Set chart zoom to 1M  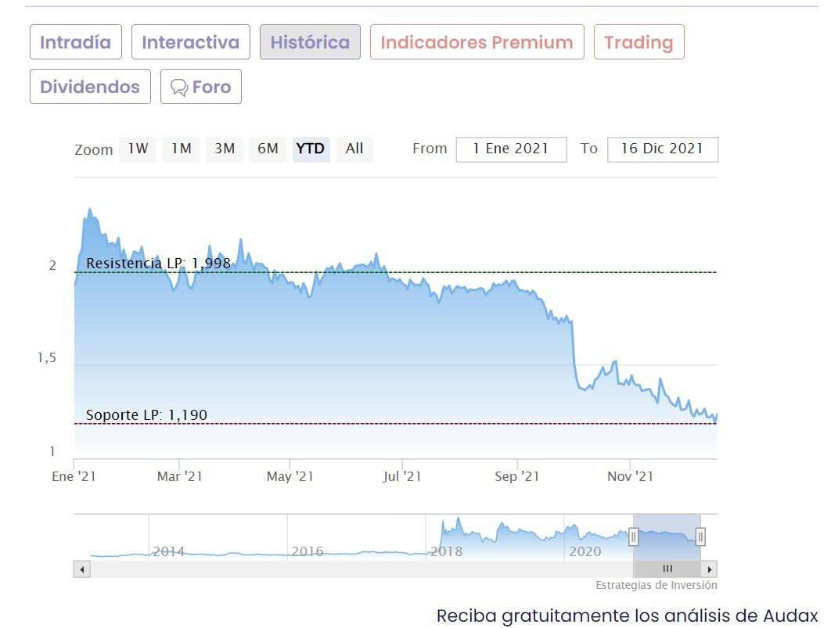(182, 149)
